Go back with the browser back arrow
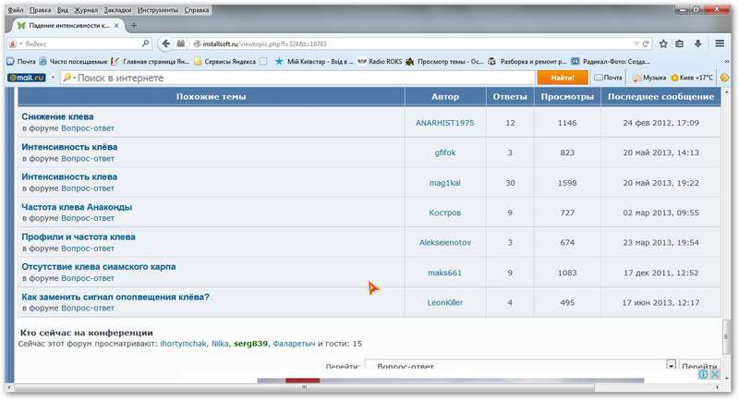739x400 pixels. pyautogui.click(x=165, y=43)
